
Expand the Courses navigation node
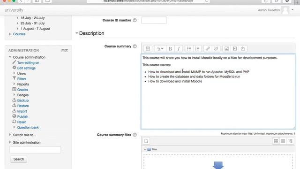pos(10,34)
